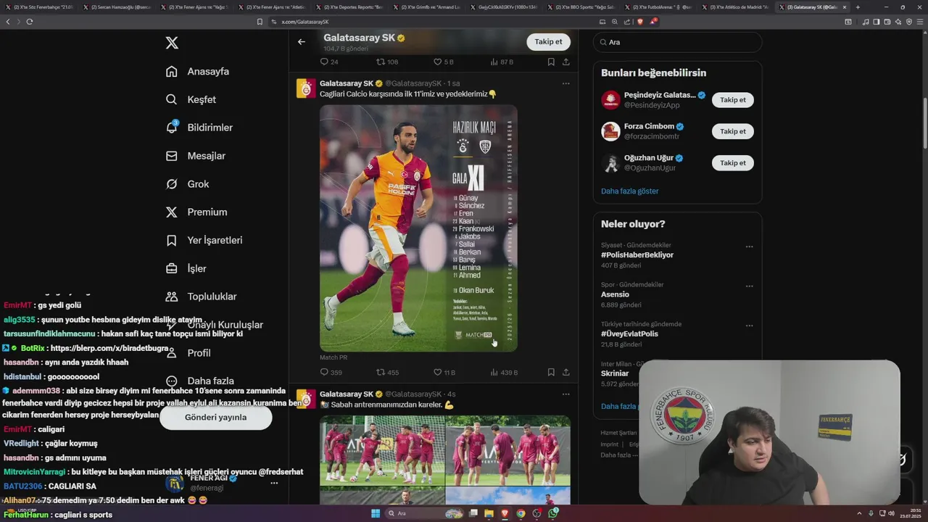Follow Peşindeyiz Galatasaray account
Viewport: 928px width, 522px height.
coord(732,100)
